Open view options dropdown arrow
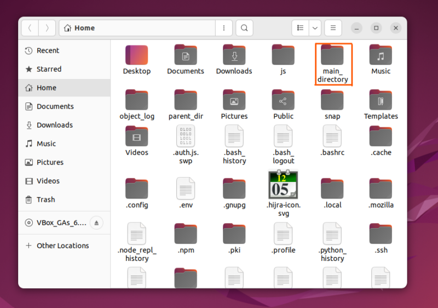This screenshot has width=438, height=308. (x=315, y=28)
